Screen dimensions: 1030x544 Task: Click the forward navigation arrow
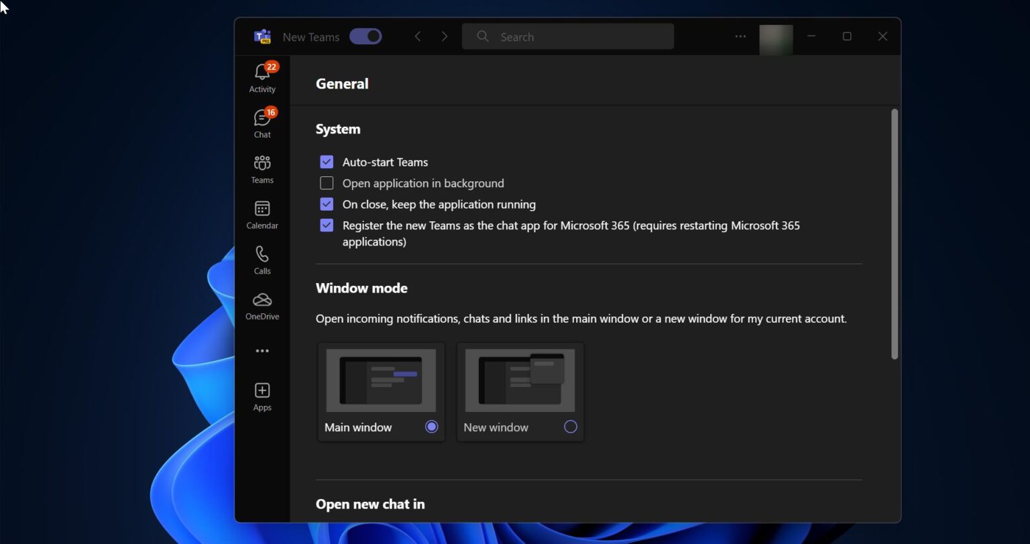click(x=444, y=36)
